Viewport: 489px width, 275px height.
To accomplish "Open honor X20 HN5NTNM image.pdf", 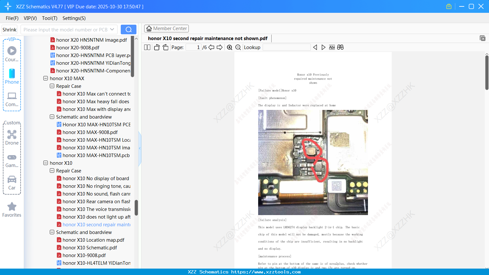I will point(89,40).
